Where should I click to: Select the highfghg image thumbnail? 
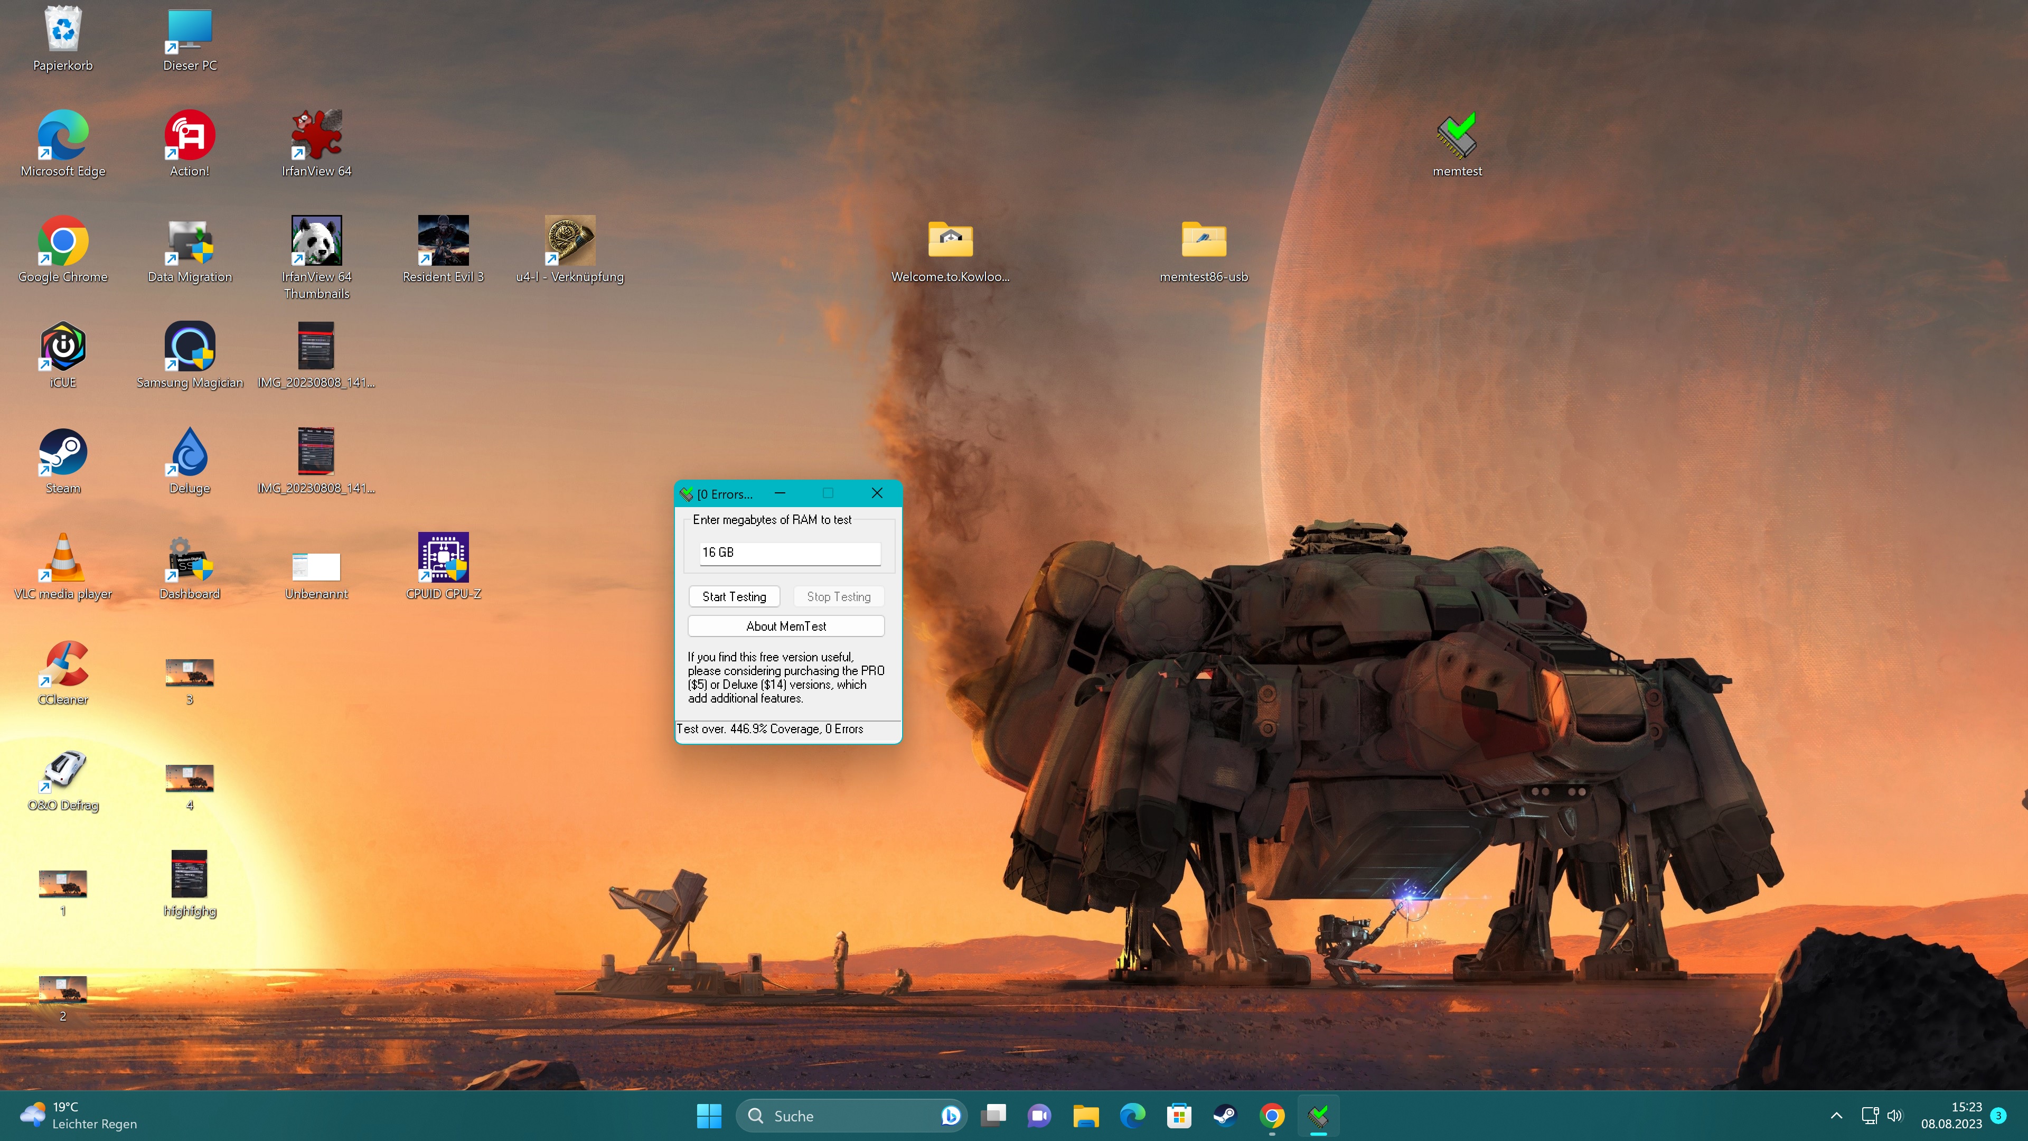(x=190, y=875)
